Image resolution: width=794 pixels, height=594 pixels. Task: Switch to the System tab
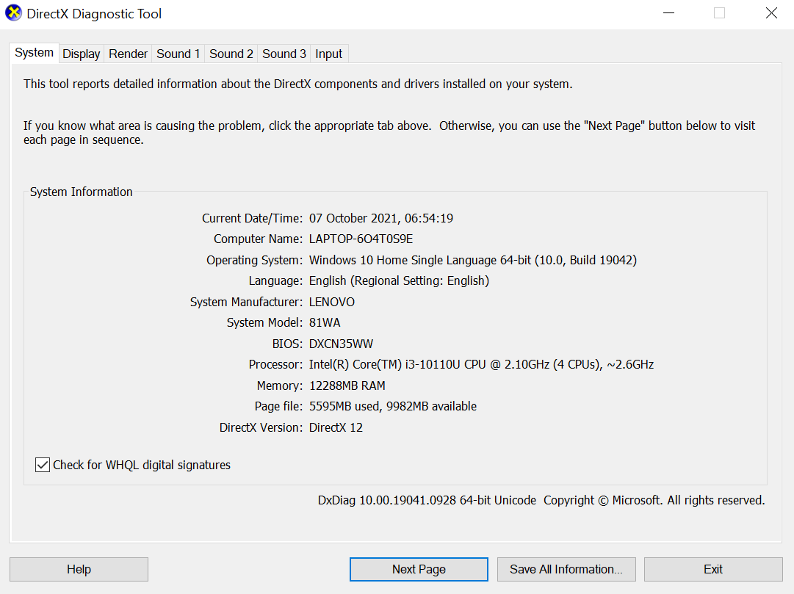pyautogui.click(x=34, y=53)
